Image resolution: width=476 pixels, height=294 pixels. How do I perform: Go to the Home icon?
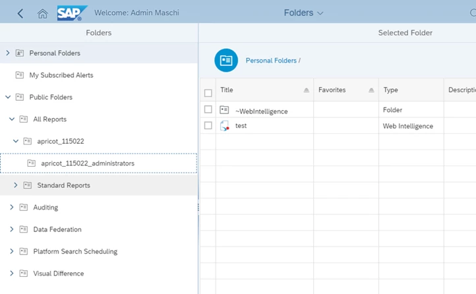pos(42,13)
